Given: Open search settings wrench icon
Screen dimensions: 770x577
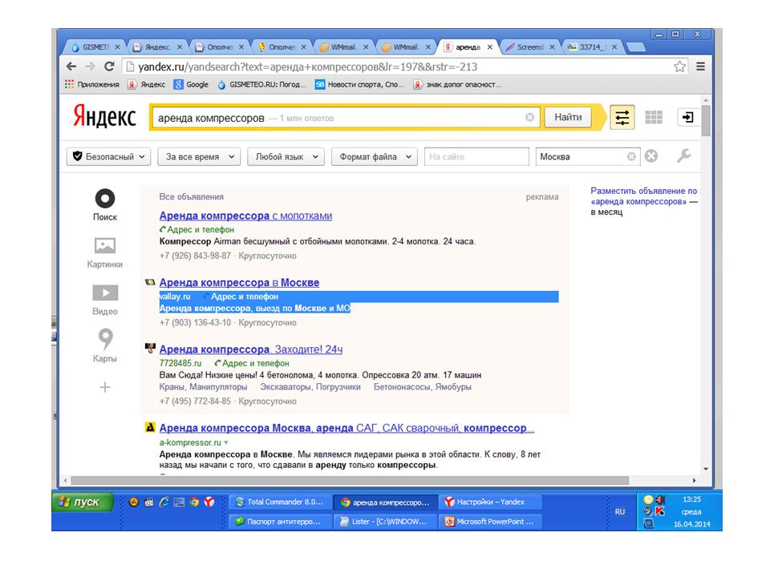Looking at the screenshot, I should tap(683, 156).
